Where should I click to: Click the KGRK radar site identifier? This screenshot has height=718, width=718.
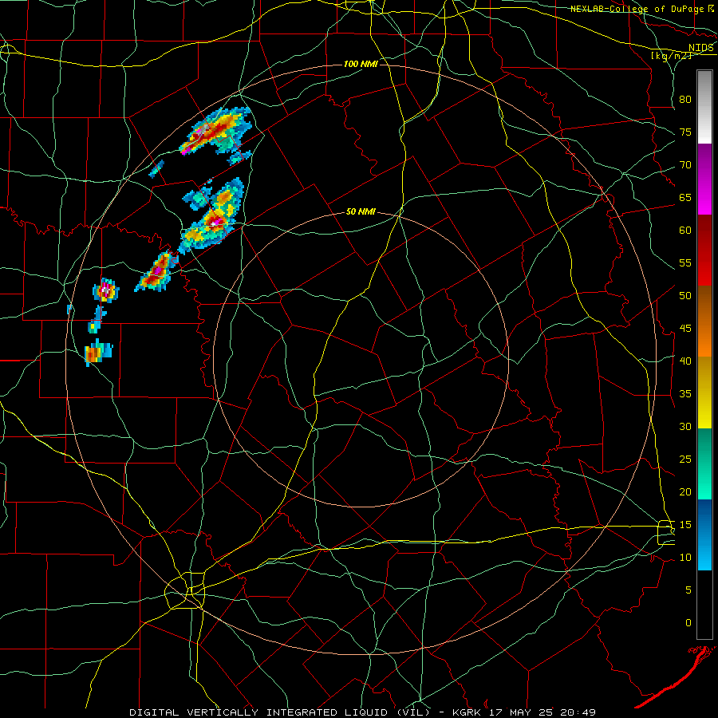tap(467, 712)
